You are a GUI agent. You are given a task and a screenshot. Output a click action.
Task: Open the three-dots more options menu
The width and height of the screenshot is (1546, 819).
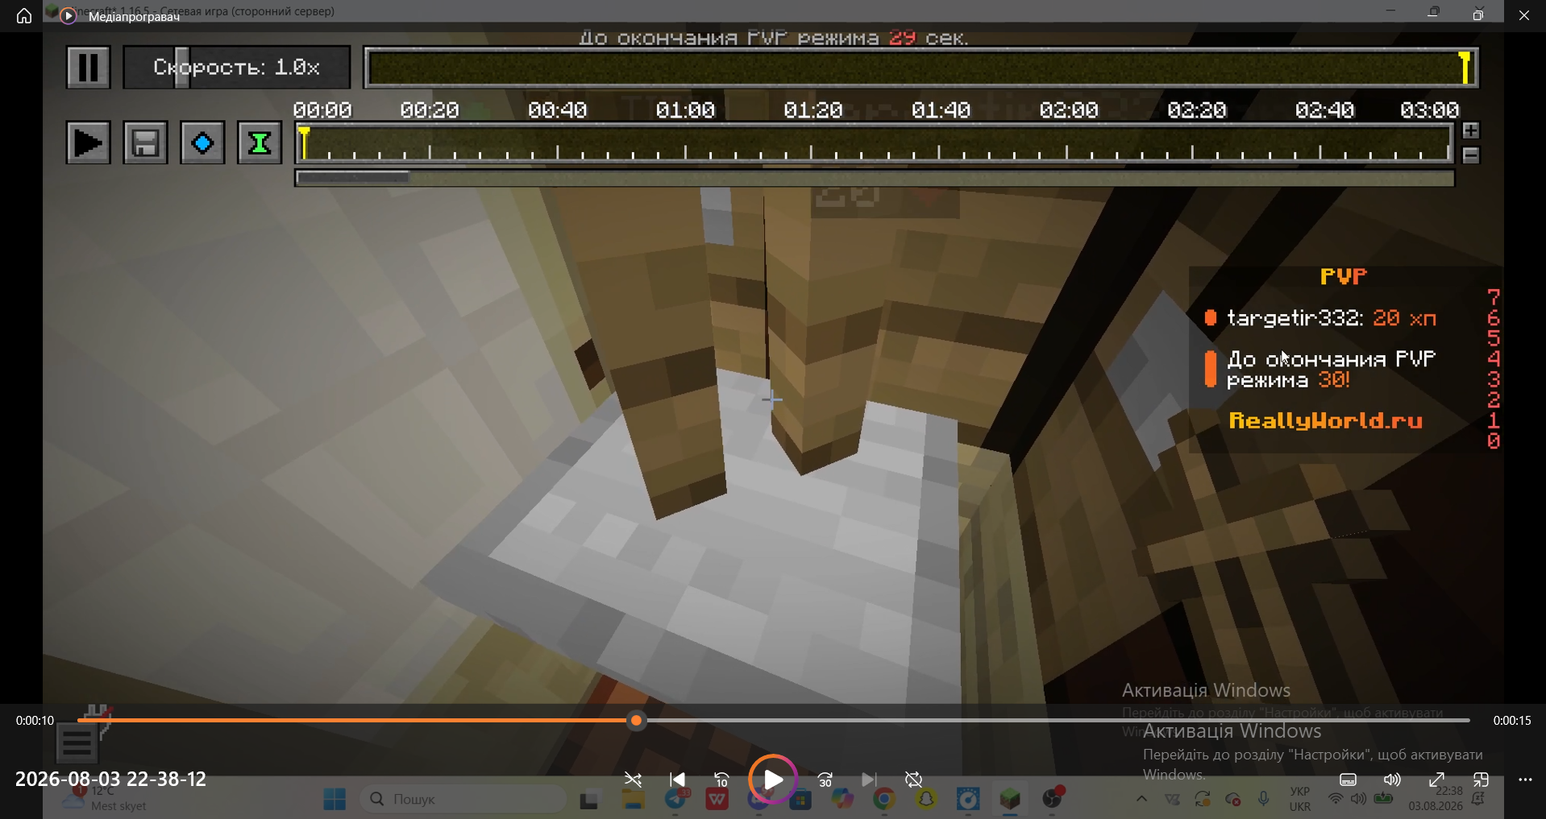(1525, 780)
